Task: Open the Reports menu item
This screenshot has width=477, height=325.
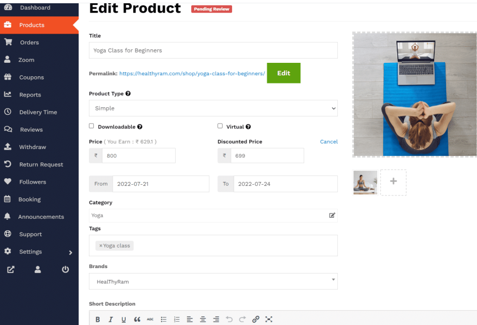Action: [x=39, y=95]
